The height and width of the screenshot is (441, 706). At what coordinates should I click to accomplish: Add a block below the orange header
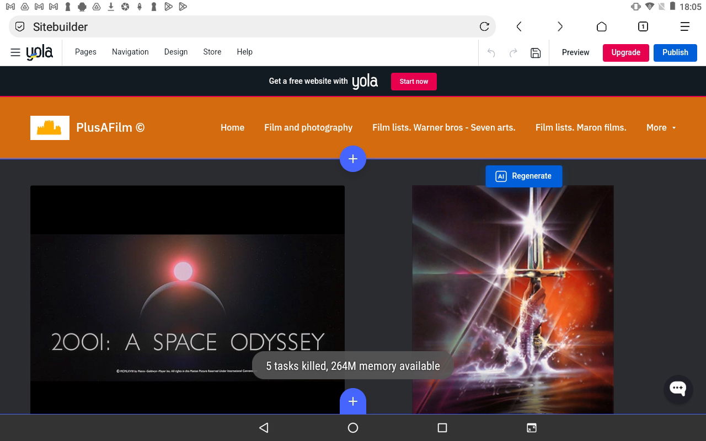coord(353,159)
